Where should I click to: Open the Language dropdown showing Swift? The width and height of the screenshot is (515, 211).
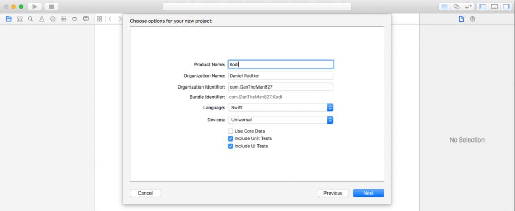point(281,108)
